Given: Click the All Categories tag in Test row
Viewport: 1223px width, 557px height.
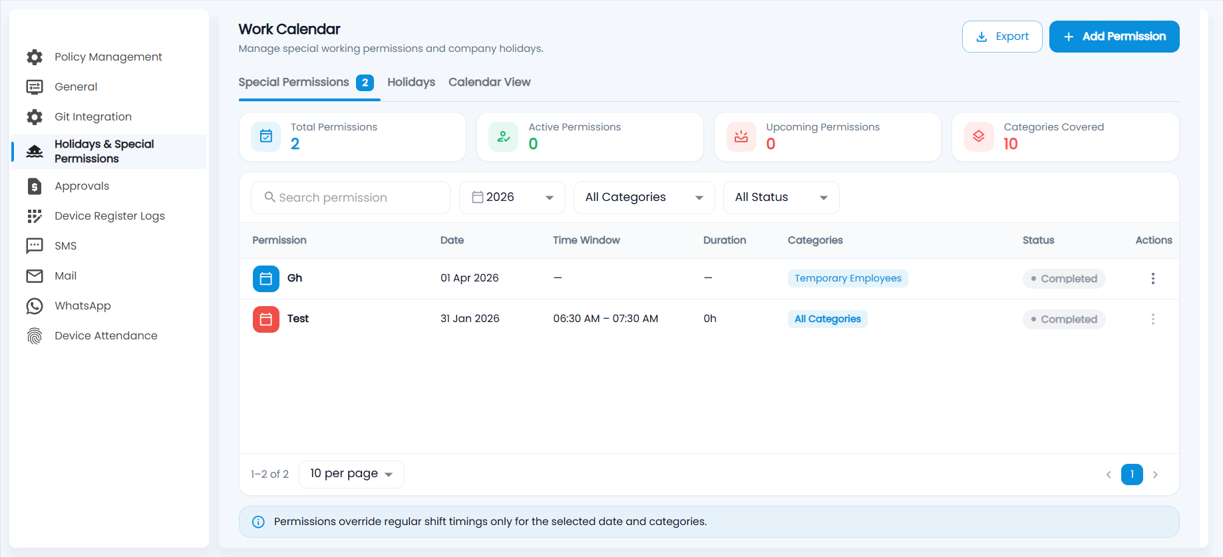Looking at the screenshot, I should [x=828, y=319].
